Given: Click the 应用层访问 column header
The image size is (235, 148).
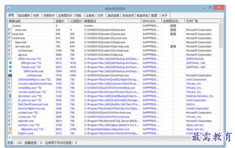Looking at the screenshot, I should click(173, 21).
